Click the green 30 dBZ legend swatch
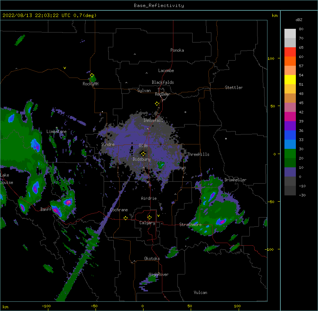The height and width of the screenshot is (311, 318). tap(290, 154)
